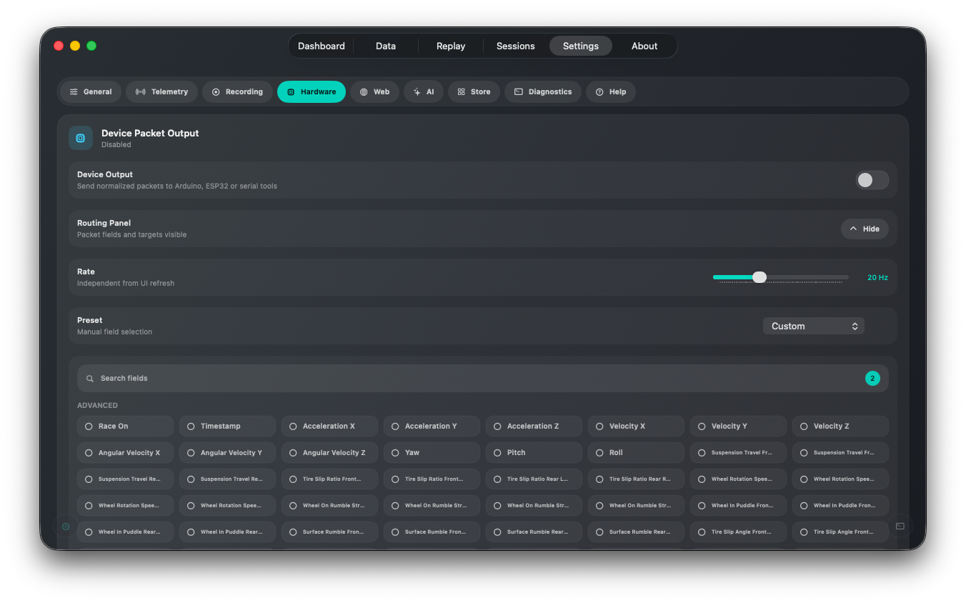The image size is (966, 603).
Task: Open the Sessions tab
Action: [516, 46]
